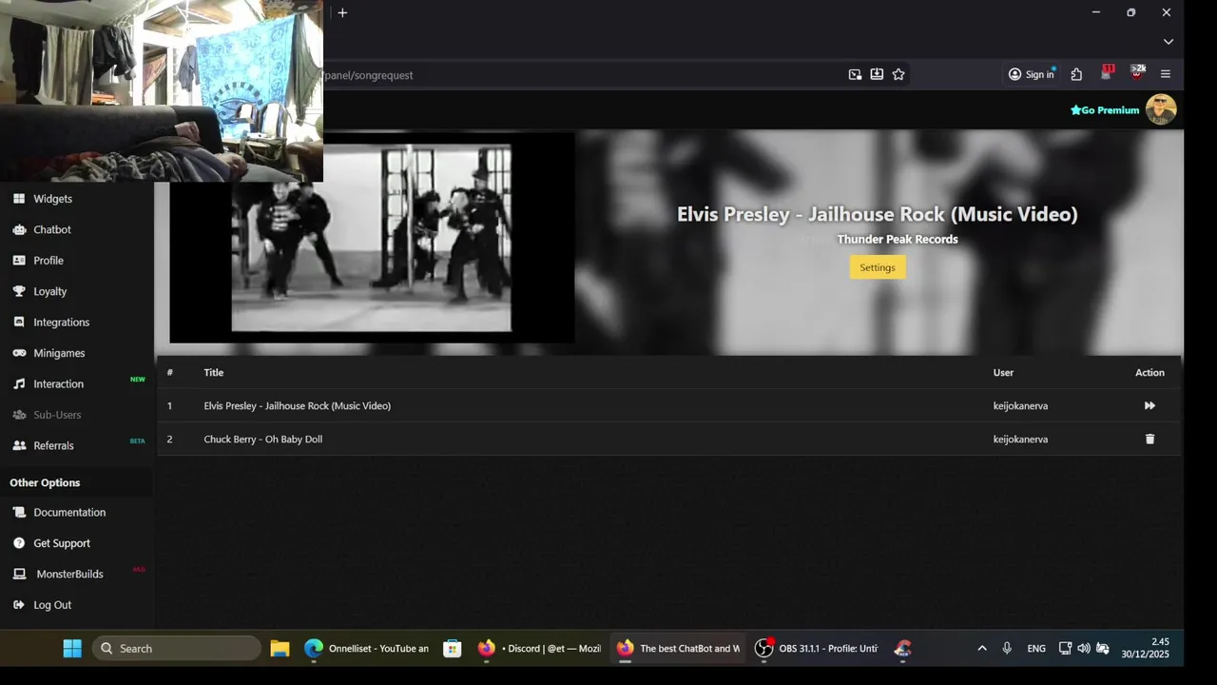Click the Loyalty trophy icon

coord(19,291)
